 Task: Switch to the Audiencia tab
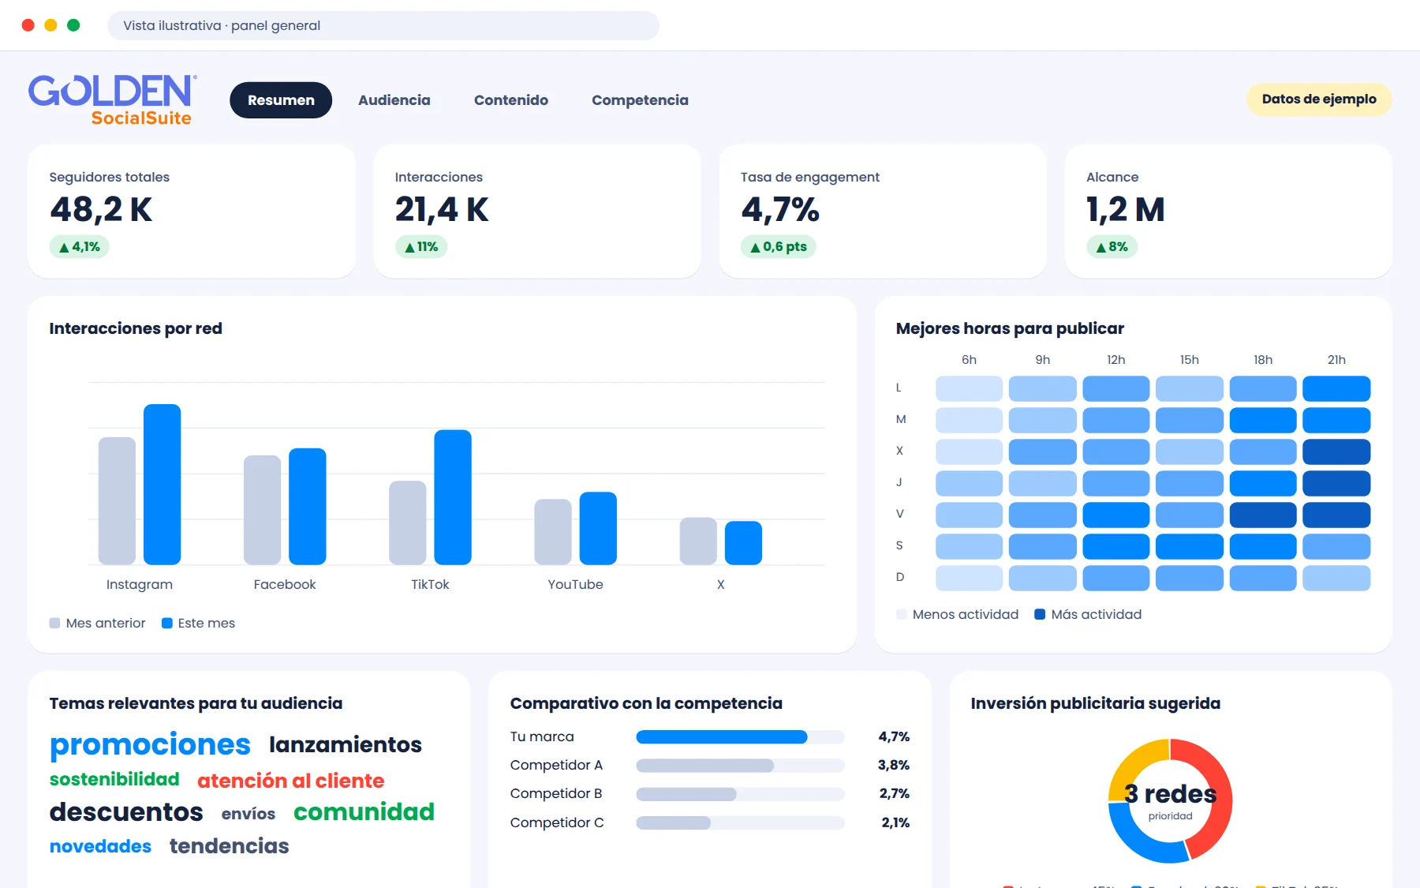point(394,100)
